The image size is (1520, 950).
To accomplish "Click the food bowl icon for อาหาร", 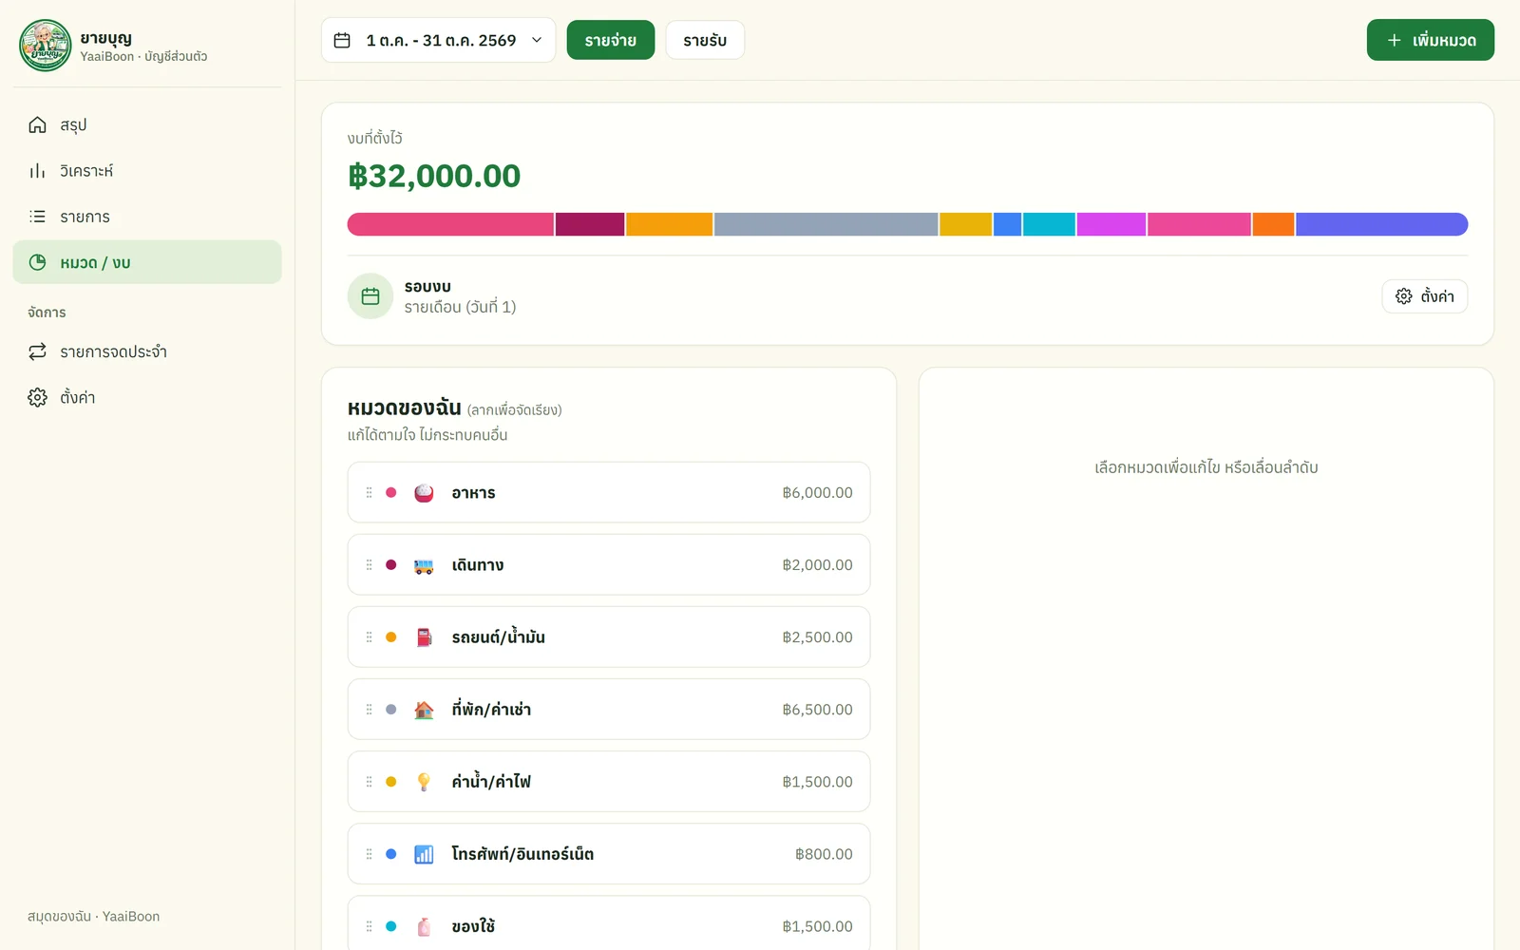I will click(x=424, y=493).
